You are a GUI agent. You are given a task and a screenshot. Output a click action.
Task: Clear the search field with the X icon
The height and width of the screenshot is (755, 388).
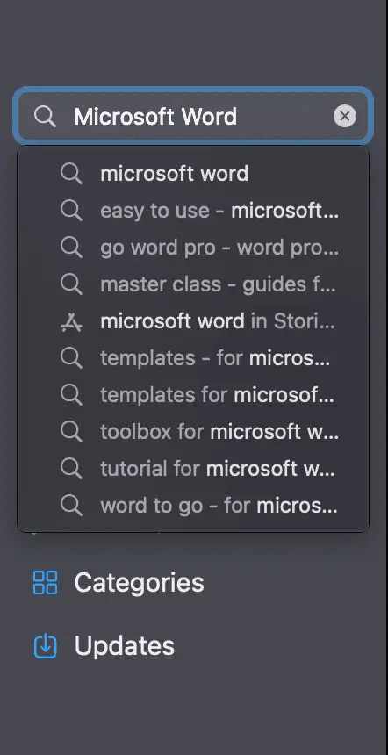click(345, 116)
